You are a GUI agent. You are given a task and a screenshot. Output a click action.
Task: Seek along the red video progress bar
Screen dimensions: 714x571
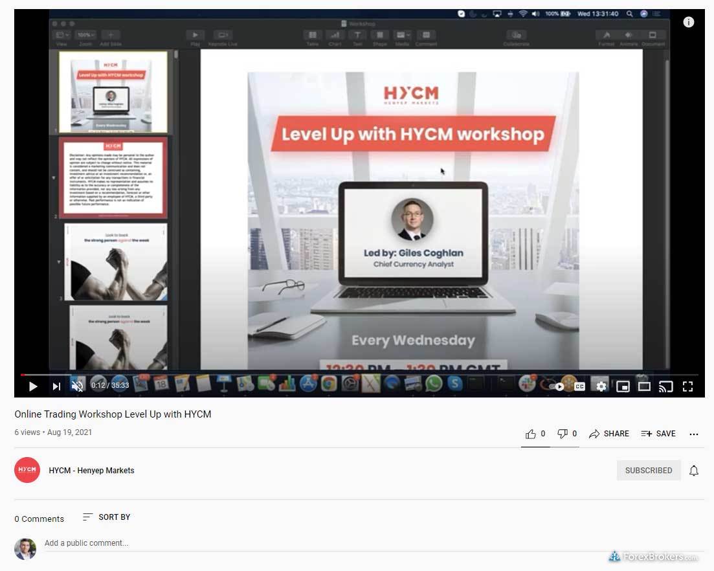coord(360,375)
